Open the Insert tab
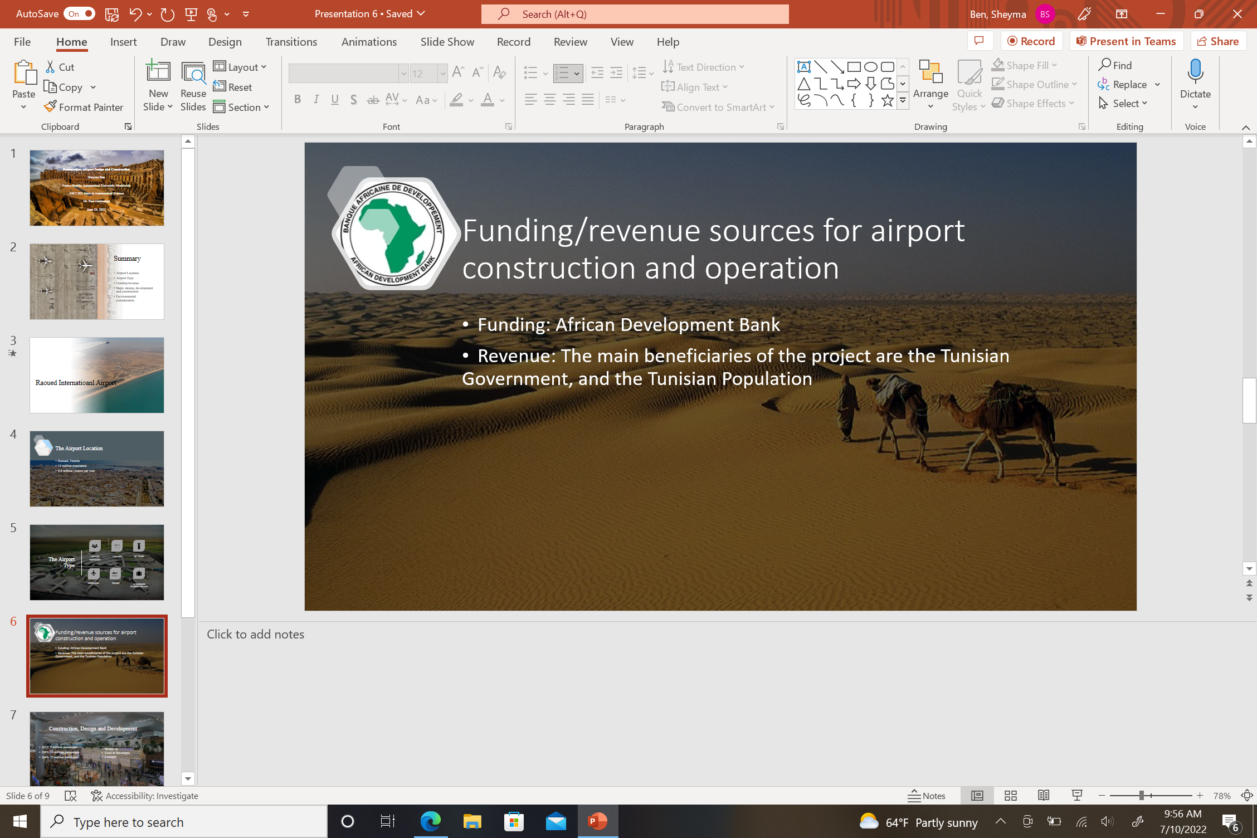Image resolution: width=1257 pixels, height=838 pixels. pyautogui.click(x=123, y=41)
